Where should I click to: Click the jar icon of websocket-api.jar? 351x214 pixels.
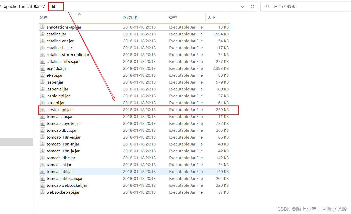tap(43, 192)
